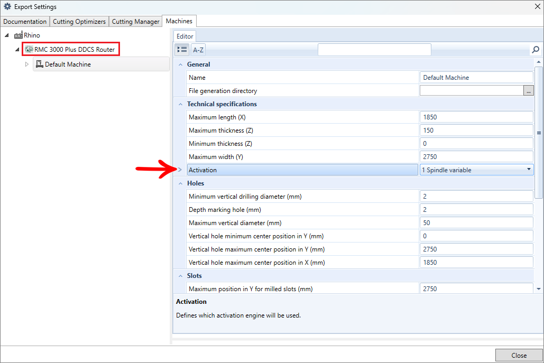Click the Rhino factory icon in tree

(19, 35)
